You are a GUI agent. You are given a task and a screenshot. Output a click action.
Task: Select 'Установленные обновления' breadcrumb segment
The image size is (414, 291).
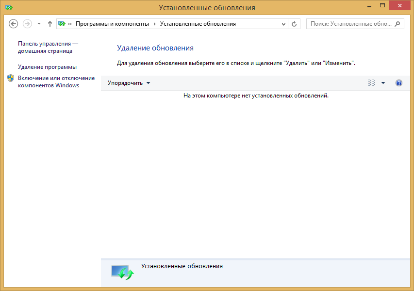[198, 24]
